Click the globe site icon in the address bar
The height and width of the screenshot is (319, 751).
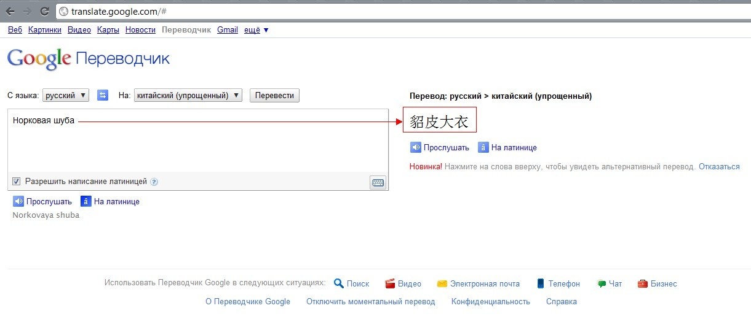click(63, 12)
